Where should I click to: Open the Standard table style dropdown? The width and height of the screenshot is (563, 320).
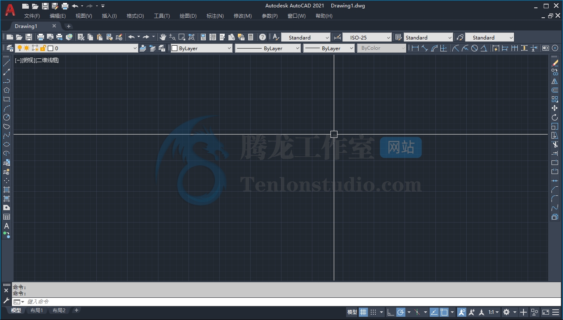point(450,37)
